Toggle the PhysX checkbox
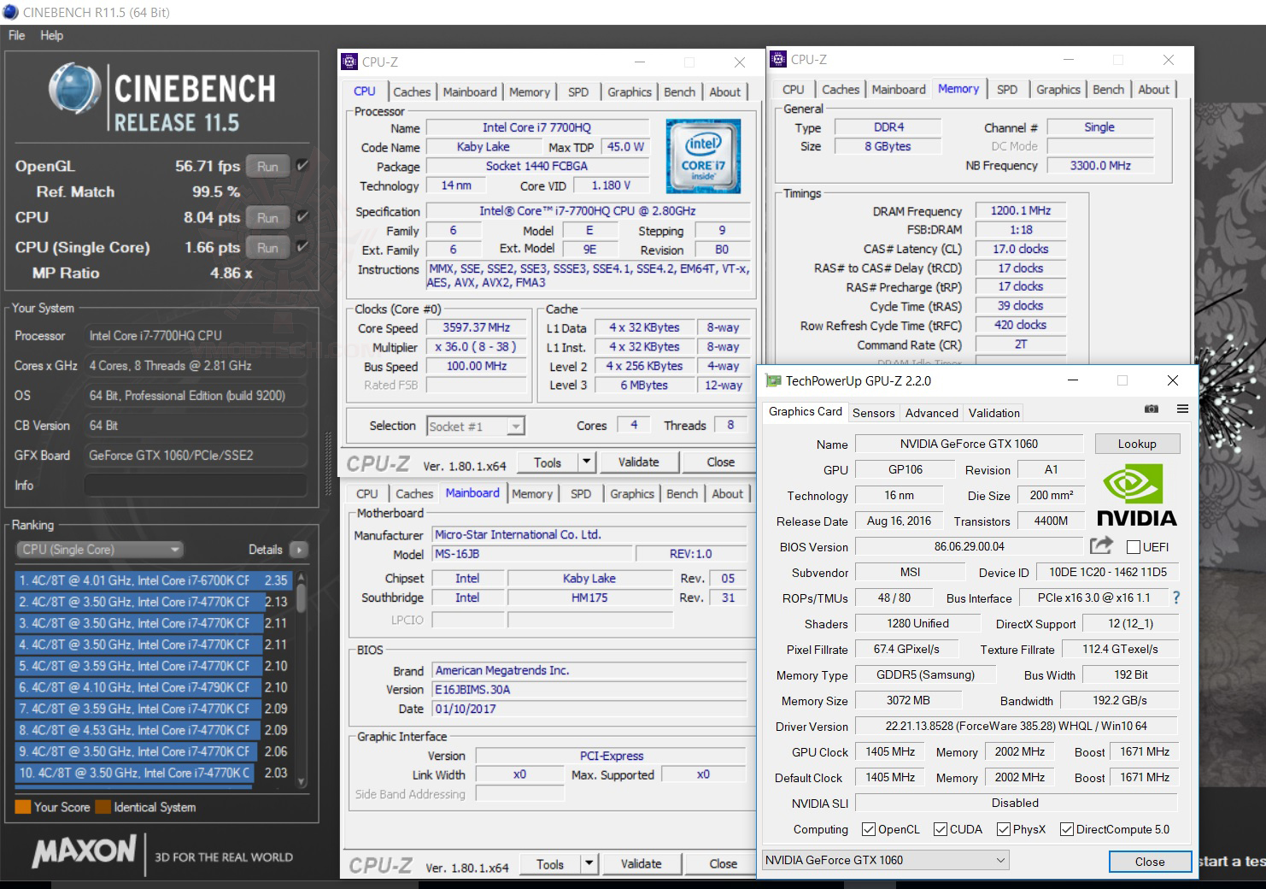 coord(1004,829)
